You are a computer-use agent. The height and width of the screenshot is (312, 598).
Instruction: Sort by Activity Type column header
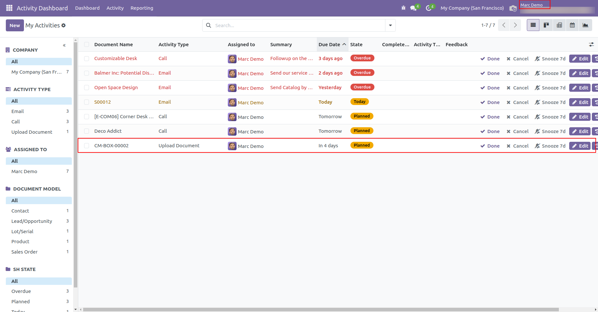(173, 45)
